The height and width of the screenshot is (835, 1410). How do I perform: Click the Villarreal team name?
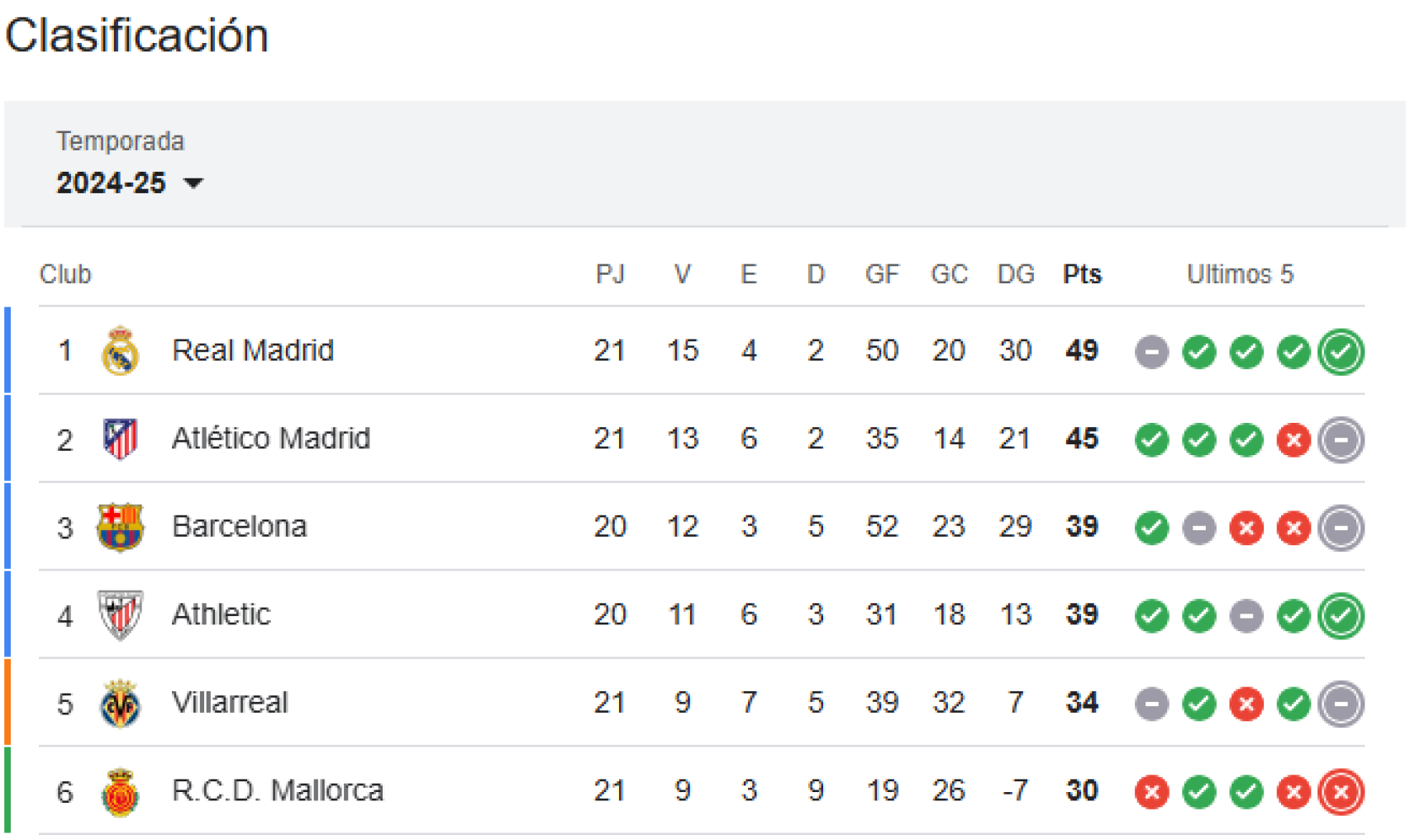click(229, 703)
